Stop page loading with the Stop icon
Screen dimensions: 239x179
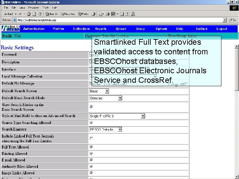29,14
